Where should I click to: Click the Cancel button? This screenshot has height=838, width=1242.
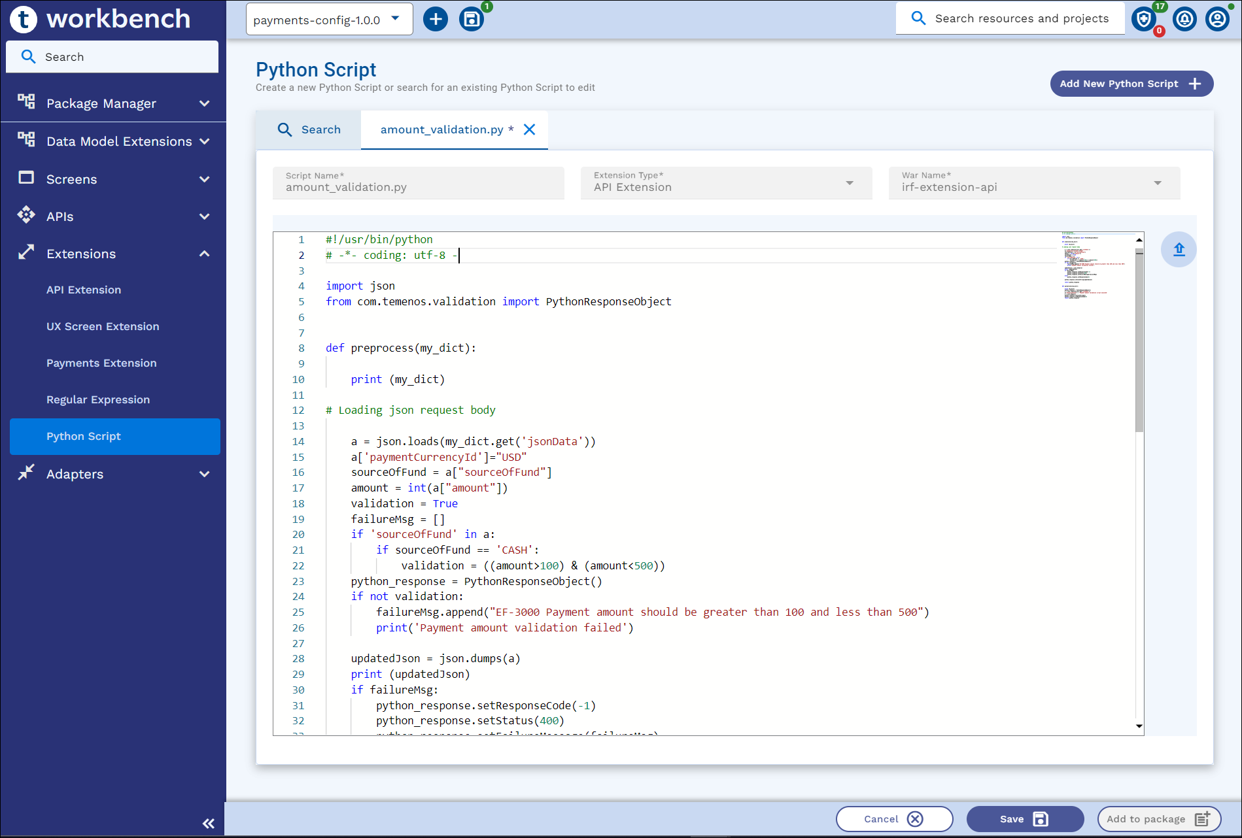[x=893, y=819]
